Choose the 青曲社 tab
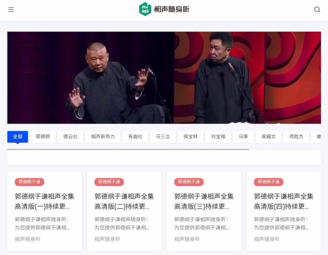The width and height of the screenshot is (328, 255). [x=135, y=137]
